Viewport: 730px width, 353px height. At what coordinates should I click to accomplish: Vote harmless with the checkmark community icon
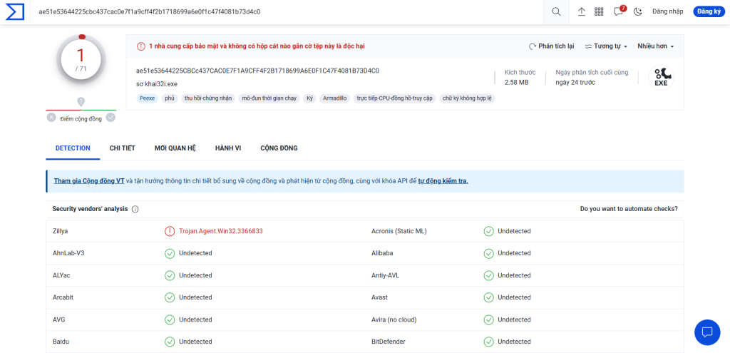(110, 118)
